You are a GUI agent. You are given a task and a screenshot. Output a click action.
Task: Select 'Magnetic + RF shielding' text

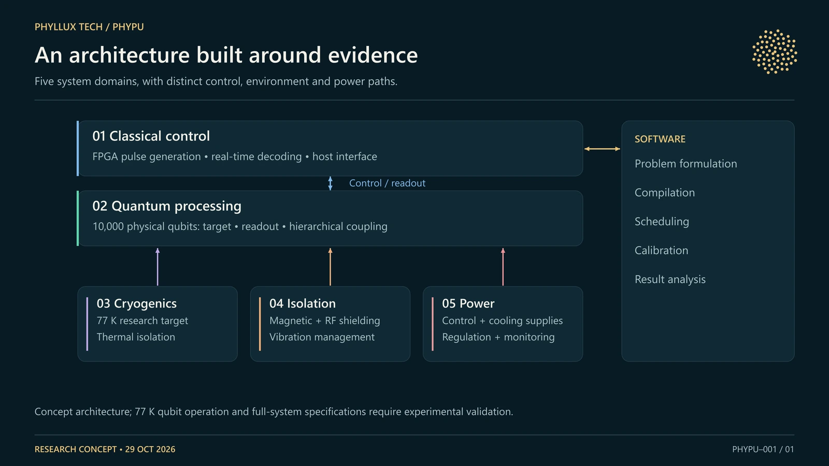tap(325, 321)
